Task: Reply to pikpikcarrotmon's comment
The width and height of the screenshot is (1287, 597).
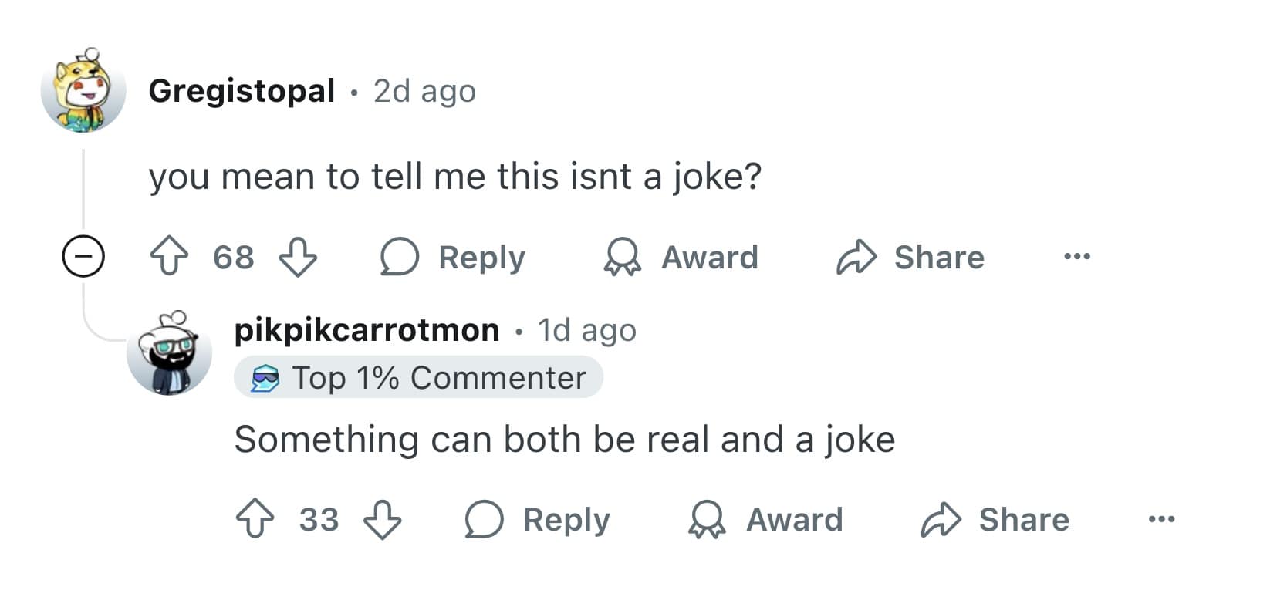Action: tap(538, 519)
